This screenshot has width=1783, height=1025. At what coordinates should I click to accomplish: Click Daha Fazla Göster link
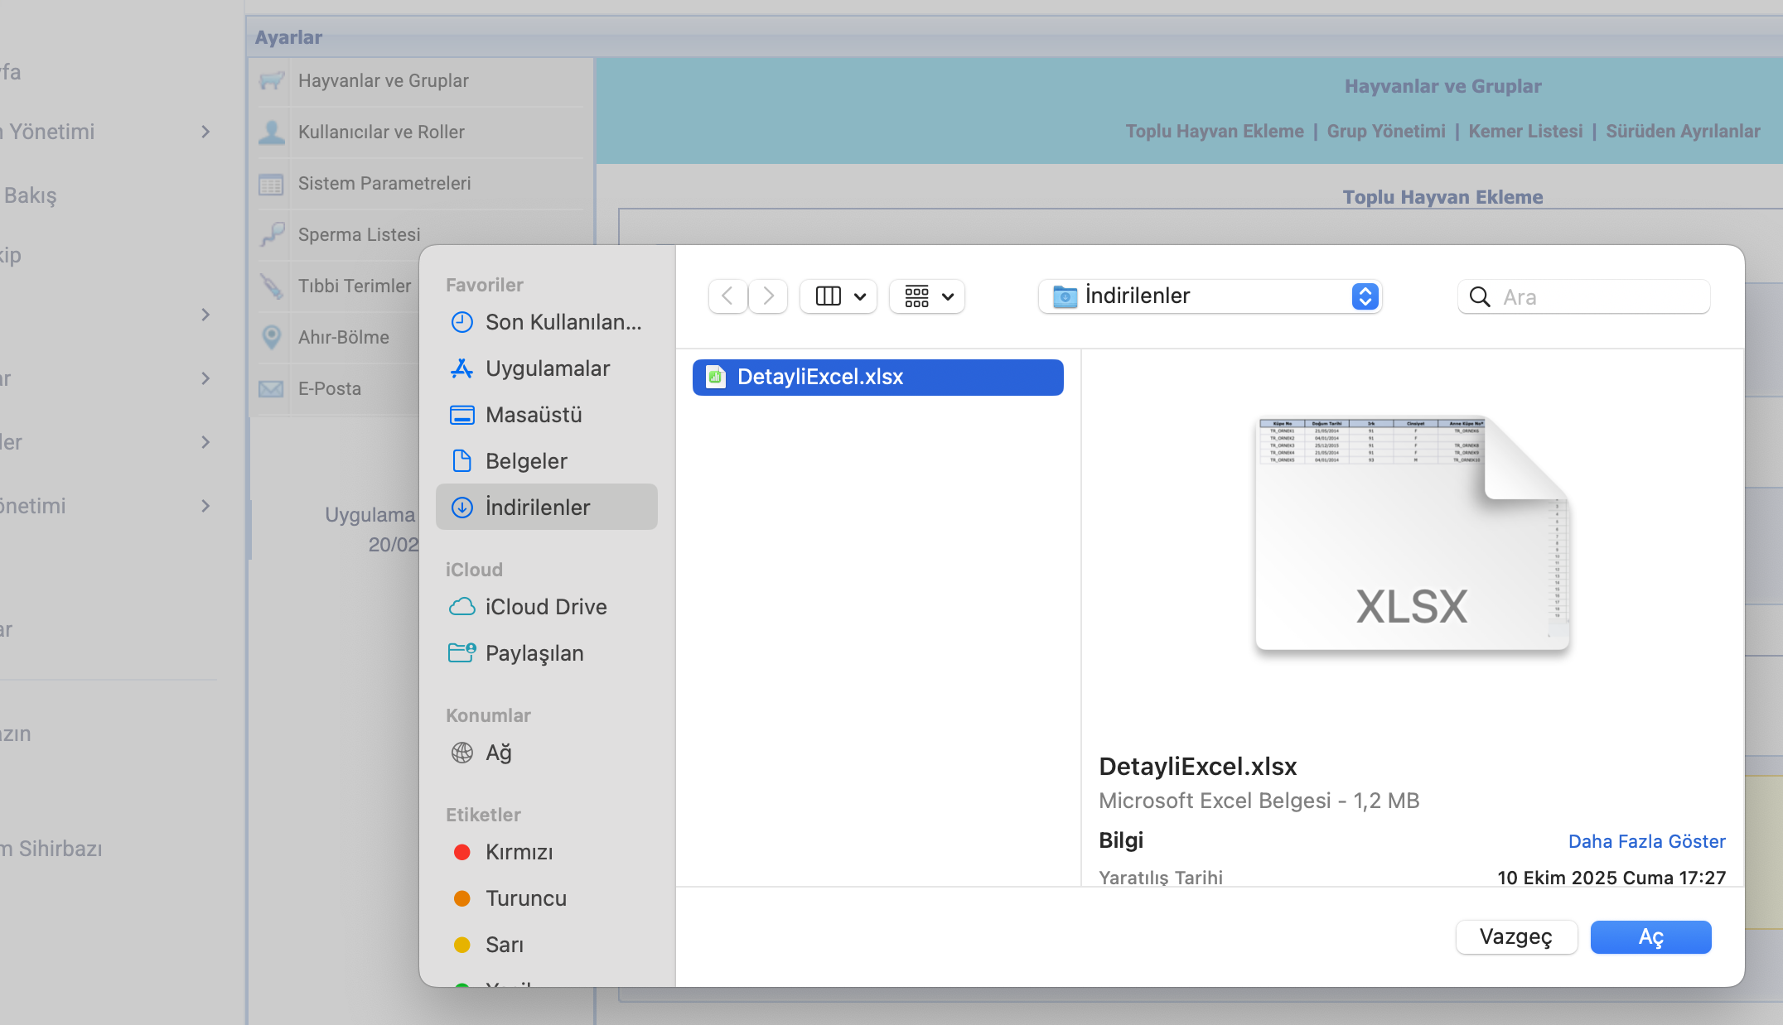coord(1646,841)
